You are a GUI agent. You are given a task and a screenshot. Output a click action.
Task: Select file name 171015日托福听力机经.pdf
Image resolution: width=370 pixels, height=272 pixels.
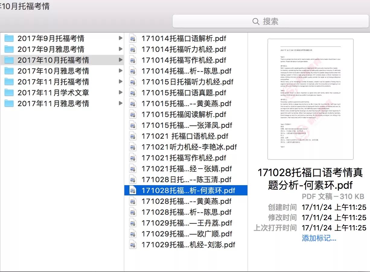pyautogui.click(x=187, y=82)
